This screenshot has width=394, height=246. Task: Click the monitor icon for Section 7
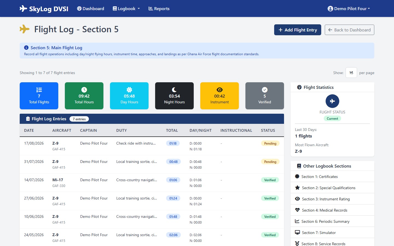point(297,233)
